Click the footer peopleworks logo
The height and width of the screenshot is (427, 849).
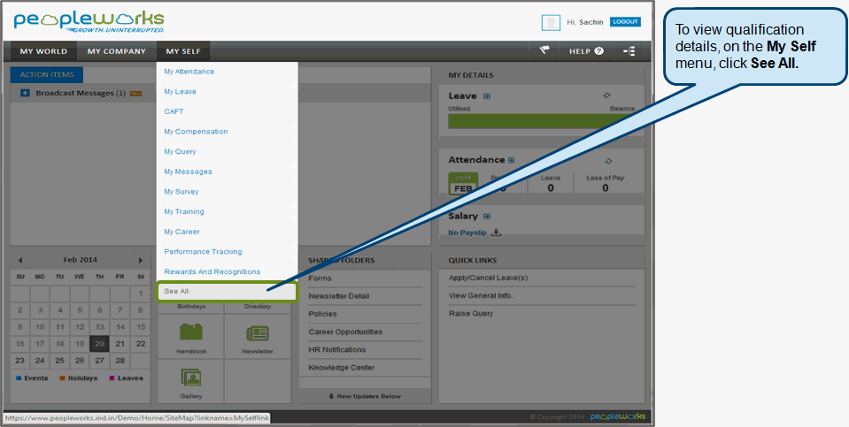[x=618, y=416]
